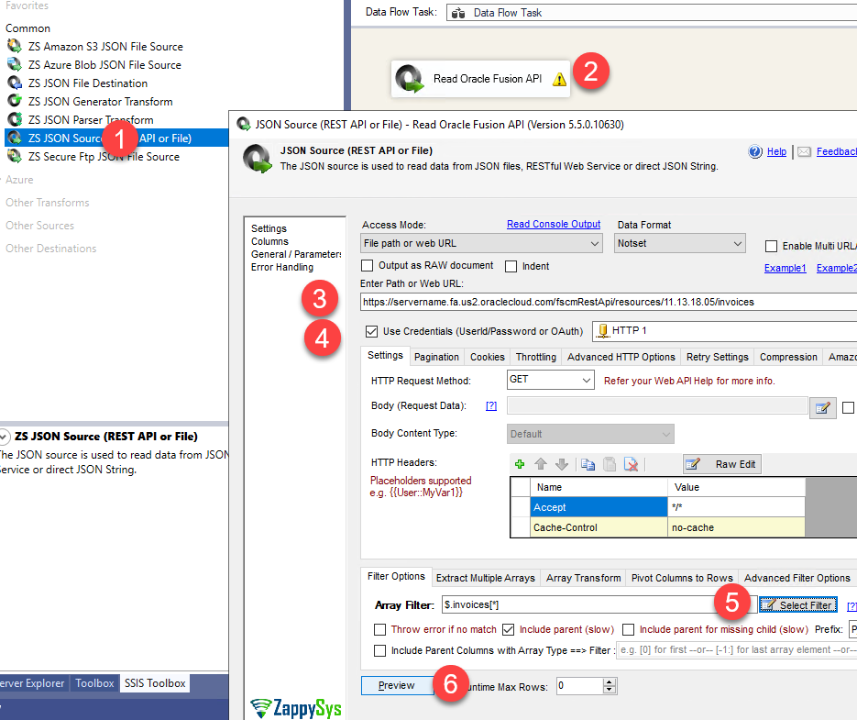Click the Preview button
Image resolution: width=857 pixels, height=720 pixels.
[x=398, y=685]
